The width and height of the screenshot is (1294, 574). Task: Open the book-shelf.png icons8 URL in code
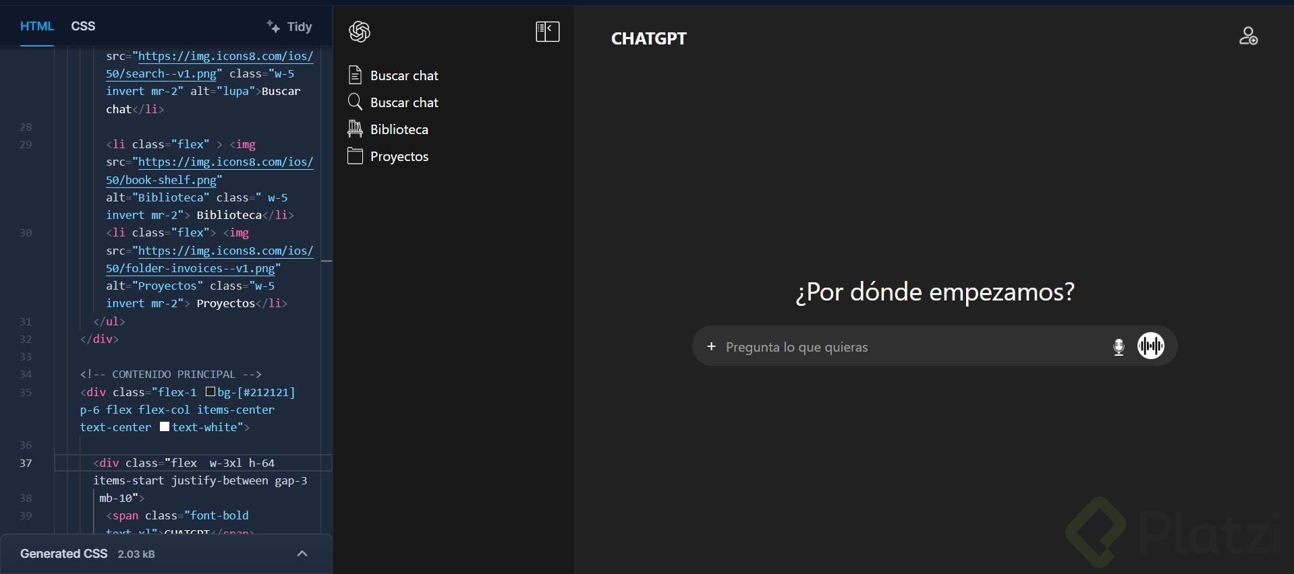pos(210,171)
